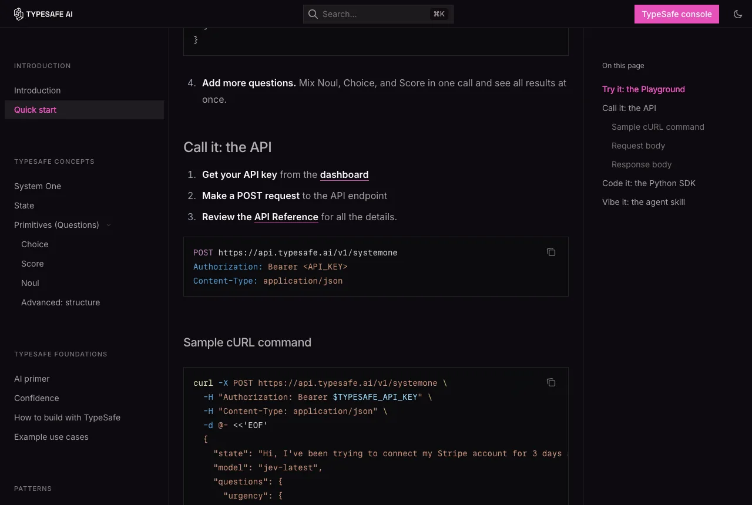This screenshot has width=752, height=505.
Task: Click the 'Make a POST request' text
Action: pos(251,196)
